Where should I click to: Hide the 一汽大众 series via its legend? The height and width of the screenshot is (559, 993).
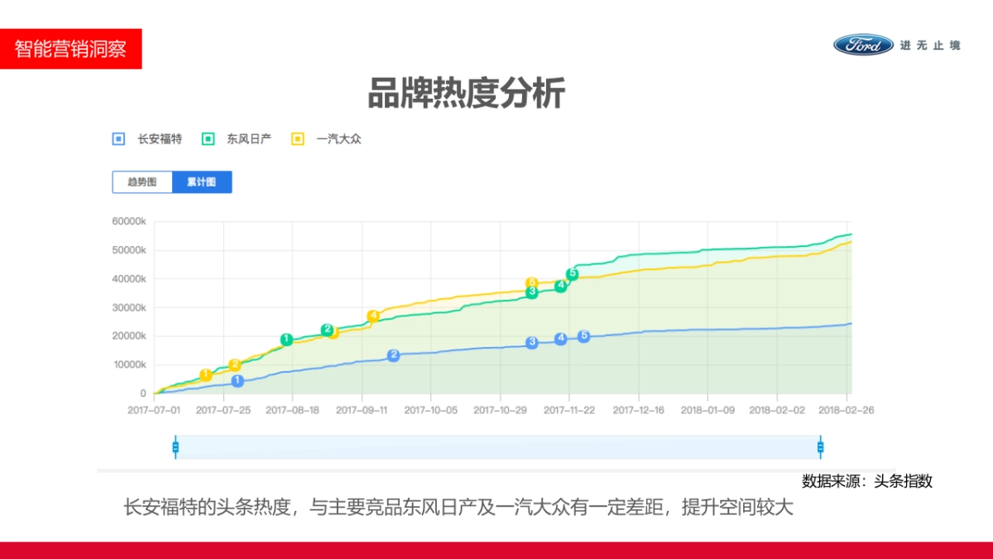tap(299, 138)
